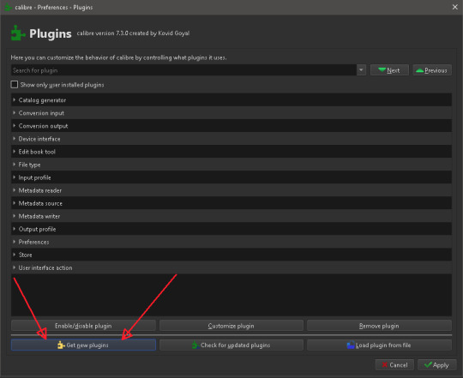Expand the Conversion input category
Image resolution: width=463 pixels, height=378 pixels.
click(15, 113)
